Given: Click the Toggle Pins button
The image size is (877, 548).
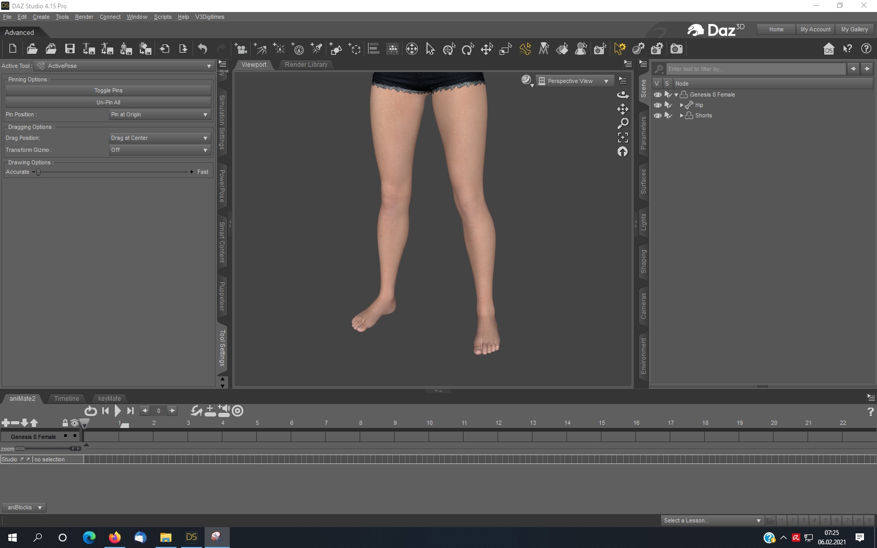Looking at the screenshot, I should coord(108,91).
